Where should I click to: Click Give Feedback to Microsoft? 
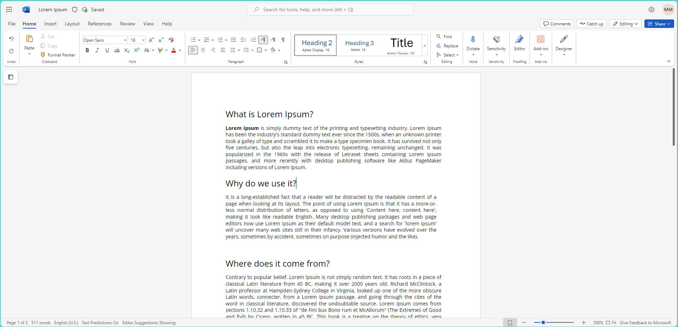645,322
